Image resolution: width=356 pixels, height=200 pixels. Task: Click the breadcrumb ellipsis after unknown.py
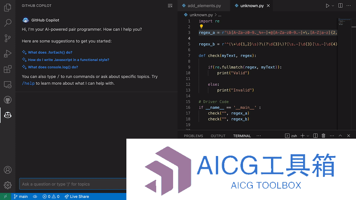point(220,15)
